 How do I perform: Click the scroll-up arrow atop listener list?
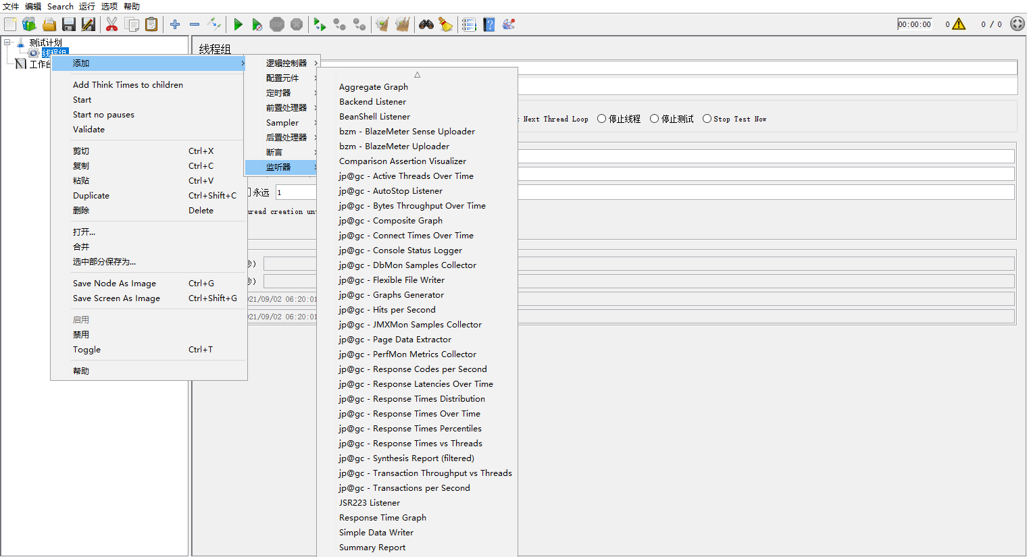[418, 74]
